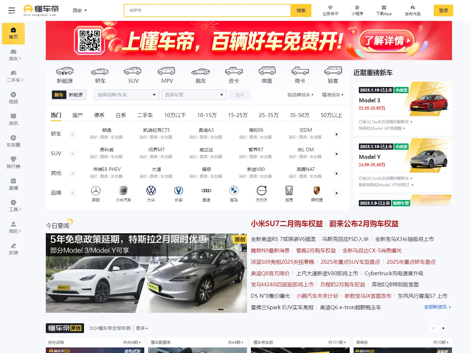
Task: Show next cars in SUV row
Action: click(337, 154)
